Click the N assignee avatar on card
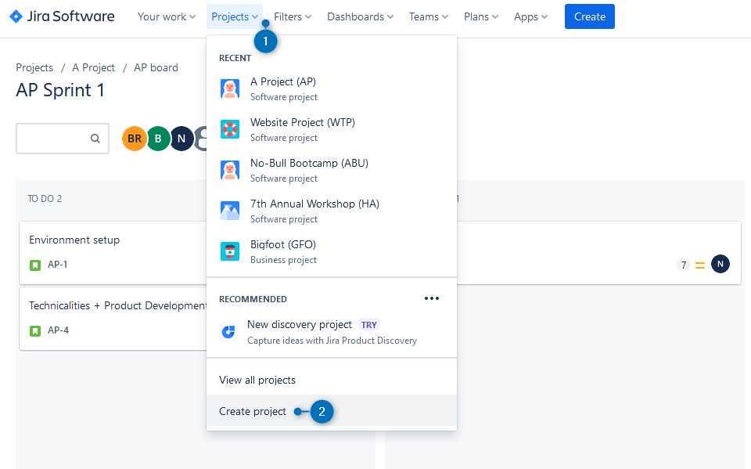Screen dimensions: 751x469 (x=720, y=264)
